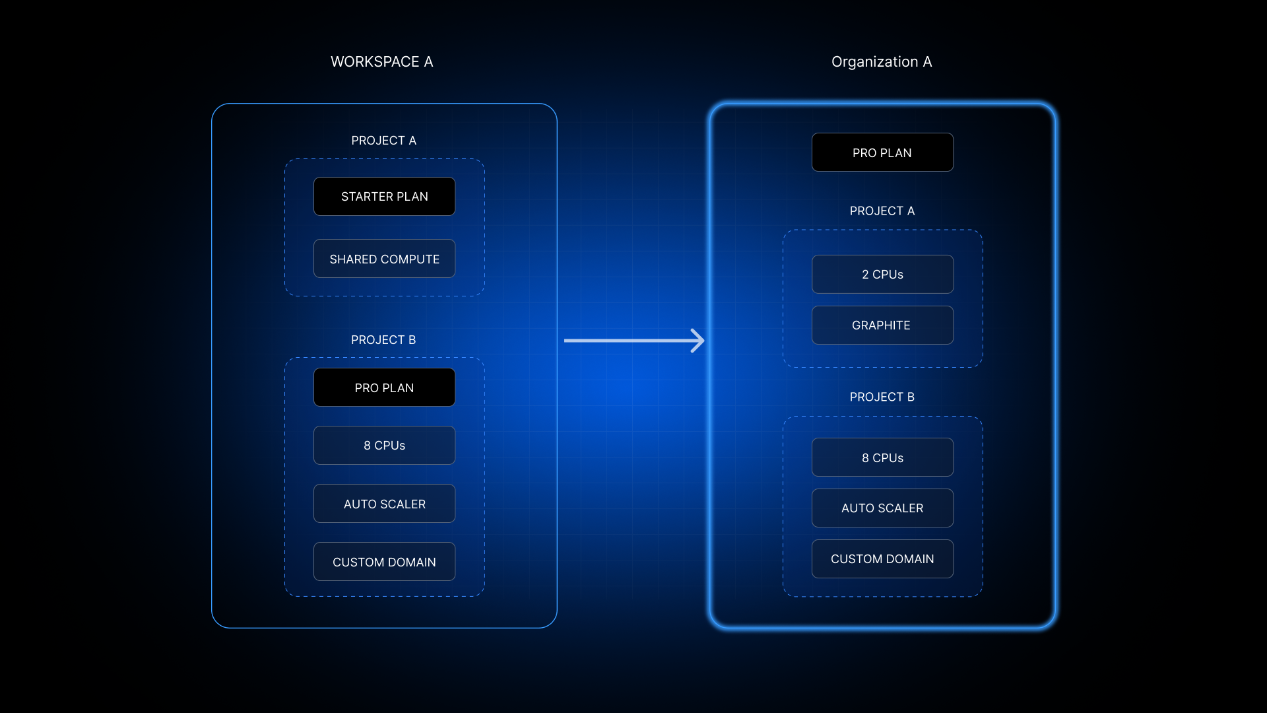Click the CUSTOM DOMAIN item in Organization A
This screenshot has height=713, width=1267.
[x=882, y=558]
